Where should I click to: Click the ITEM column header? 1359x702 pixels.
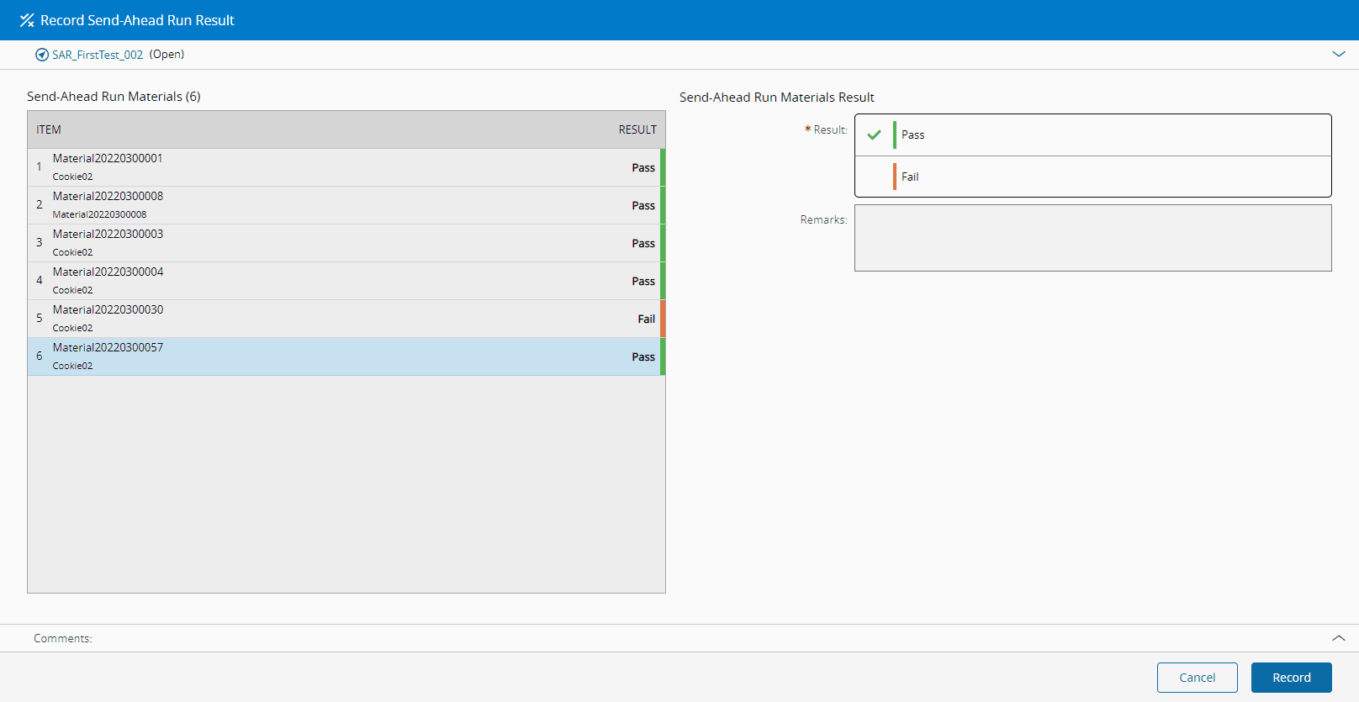49,129
